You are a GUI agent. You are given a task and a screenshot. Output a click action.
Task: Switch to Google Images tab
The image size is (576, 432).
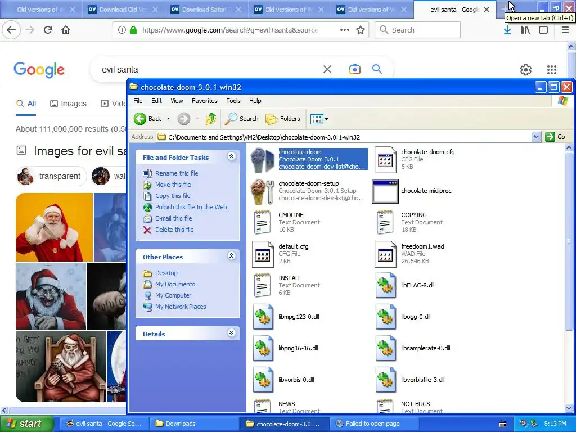click(68, 103)
